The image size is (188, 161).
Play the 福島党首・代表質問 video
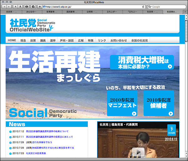coord(137,152)
